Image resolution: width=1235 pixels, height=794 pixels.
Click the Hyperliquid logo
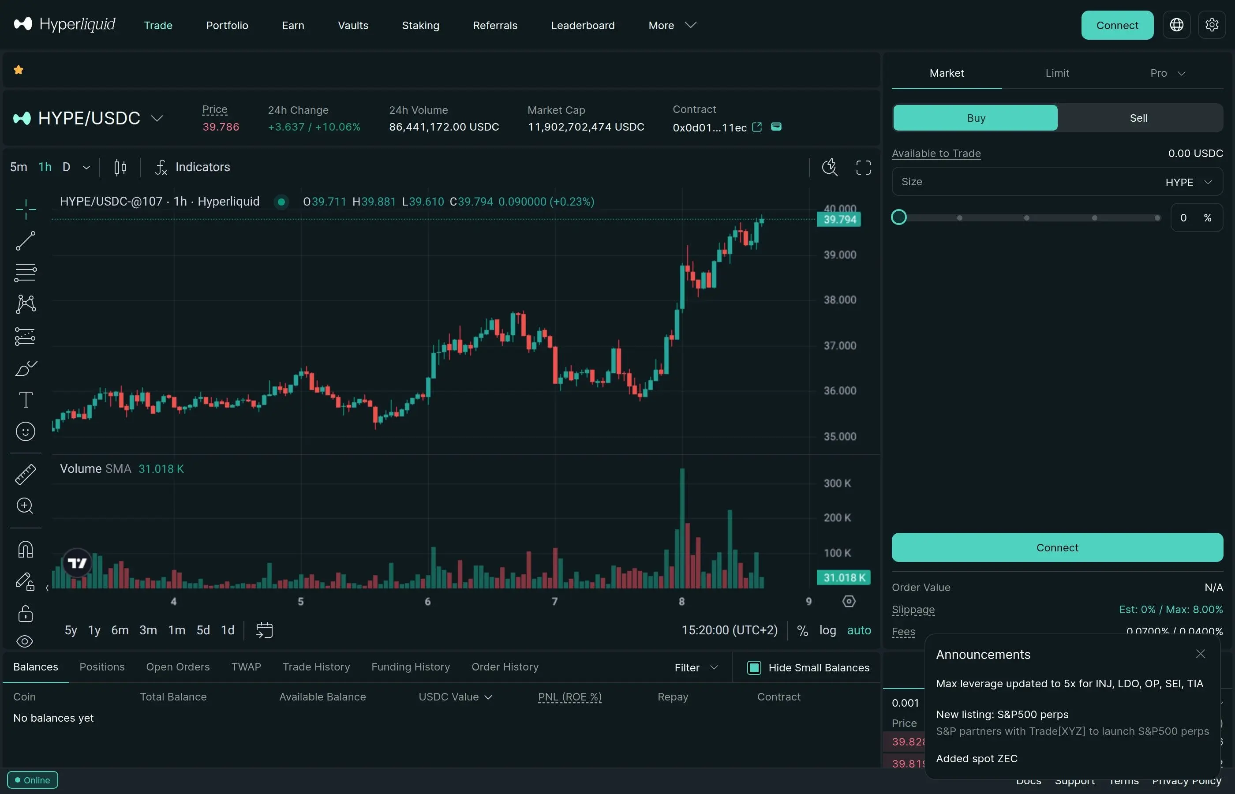64,24
